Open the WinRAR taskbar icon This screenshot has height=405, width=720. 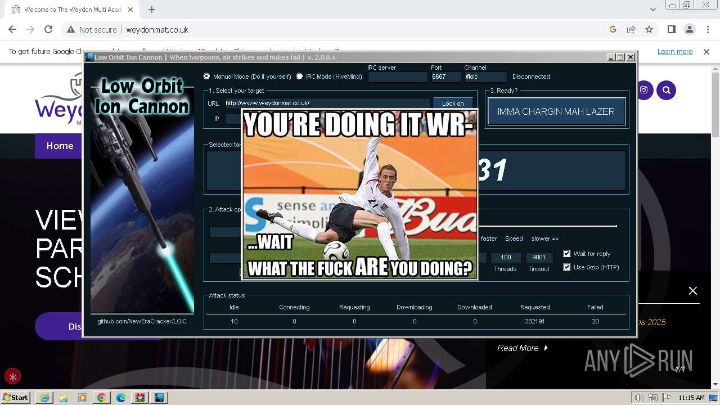(x=140, y=398)
